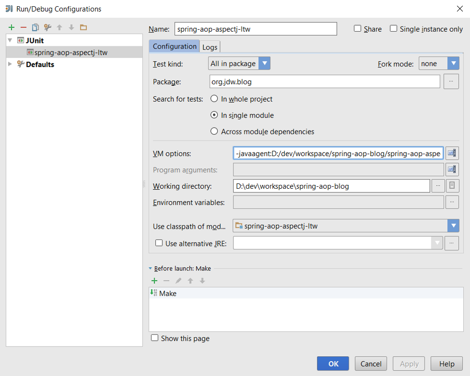Open edit defaults wrench icon
This screenshot has width=470, height=376.
click(x=47, y=27)
